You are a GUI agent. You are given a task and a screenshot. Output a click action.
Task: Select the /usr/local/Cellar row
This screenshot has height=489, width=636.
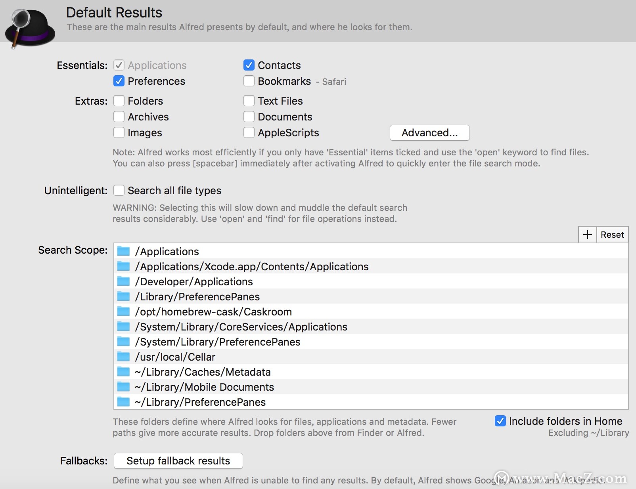coord(371,357)
